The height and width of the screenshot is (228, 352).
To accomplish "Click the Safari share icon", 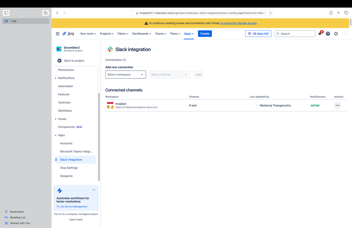I will click(331, 13).
